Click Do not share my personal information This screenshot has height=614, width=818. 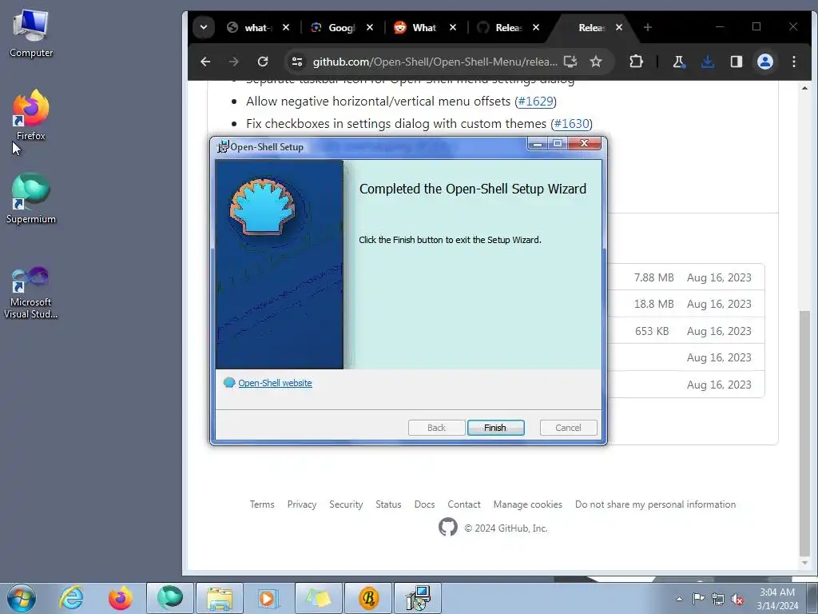[x=655, y=504]
